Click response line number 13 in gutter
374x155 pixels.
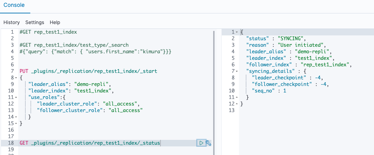click(232, 110)
